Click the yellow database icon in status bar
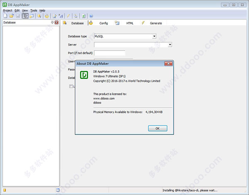Viewport: 249px width, 195px height. 5,190
